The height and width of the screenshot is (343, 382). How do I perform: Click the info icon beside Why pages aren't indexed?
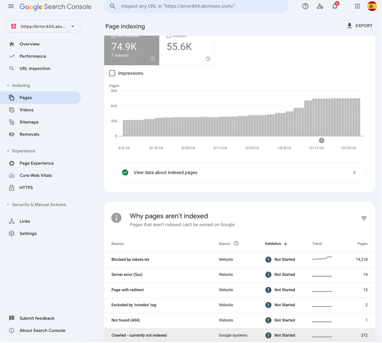(x=116, y=218)
